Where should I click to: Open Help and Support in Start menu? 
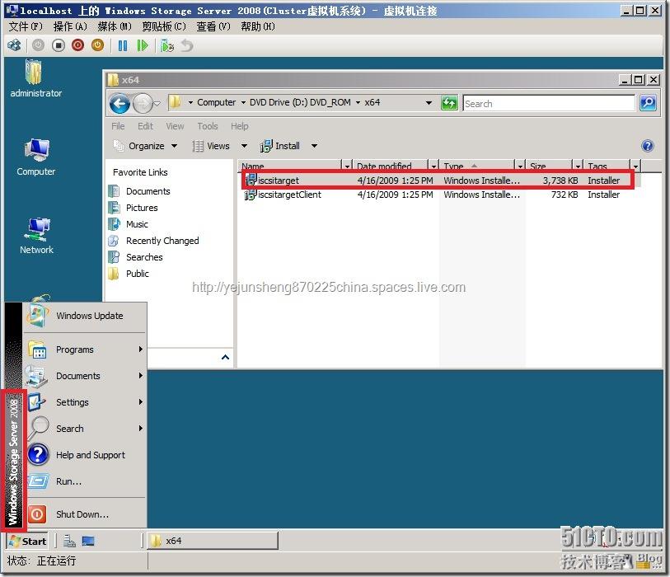tap(85, 455)
